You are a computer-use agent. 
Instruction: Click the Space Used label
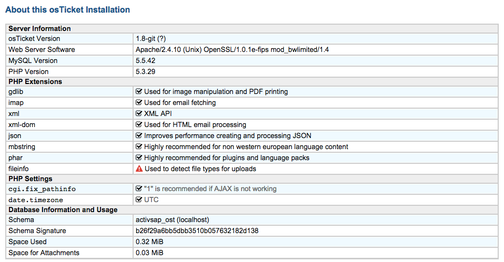pos(27,242)
